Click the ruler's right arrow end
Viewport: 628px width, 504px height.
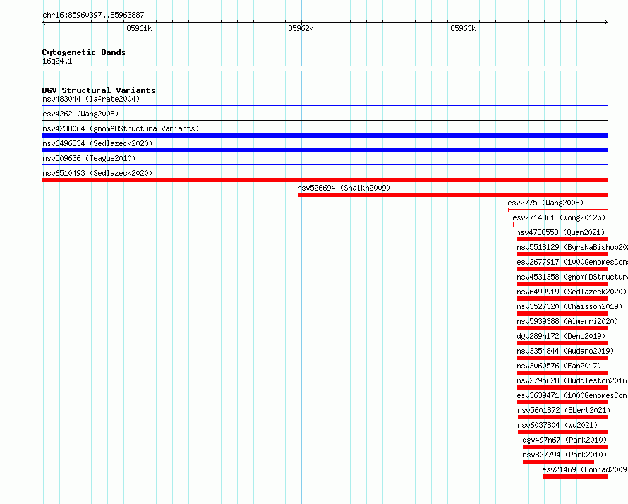[x=606, y=23]
